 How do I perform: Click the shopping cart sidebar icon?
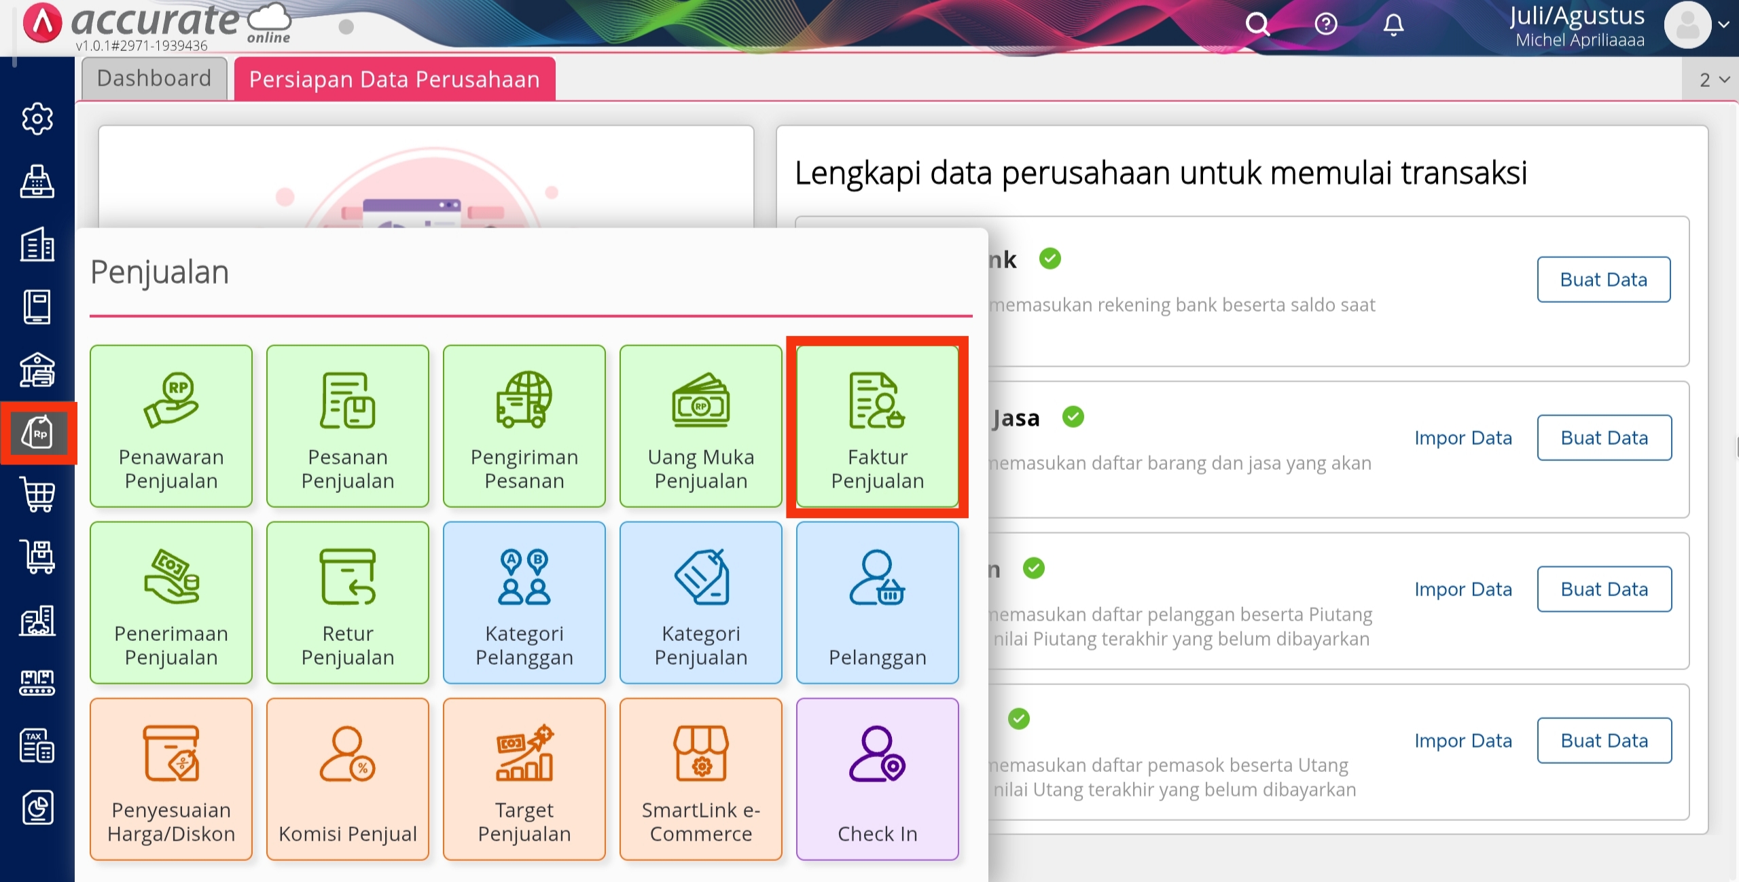pyautogui.click(x=38, y=494)
